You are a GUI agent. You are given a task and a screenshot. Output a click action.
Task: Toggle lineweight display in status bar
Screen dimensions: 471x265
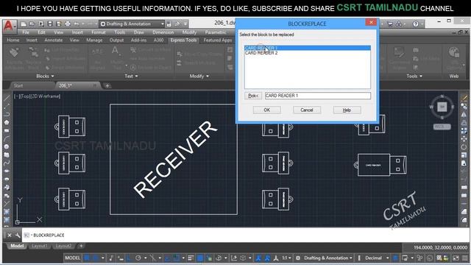[x=191, y=258]
